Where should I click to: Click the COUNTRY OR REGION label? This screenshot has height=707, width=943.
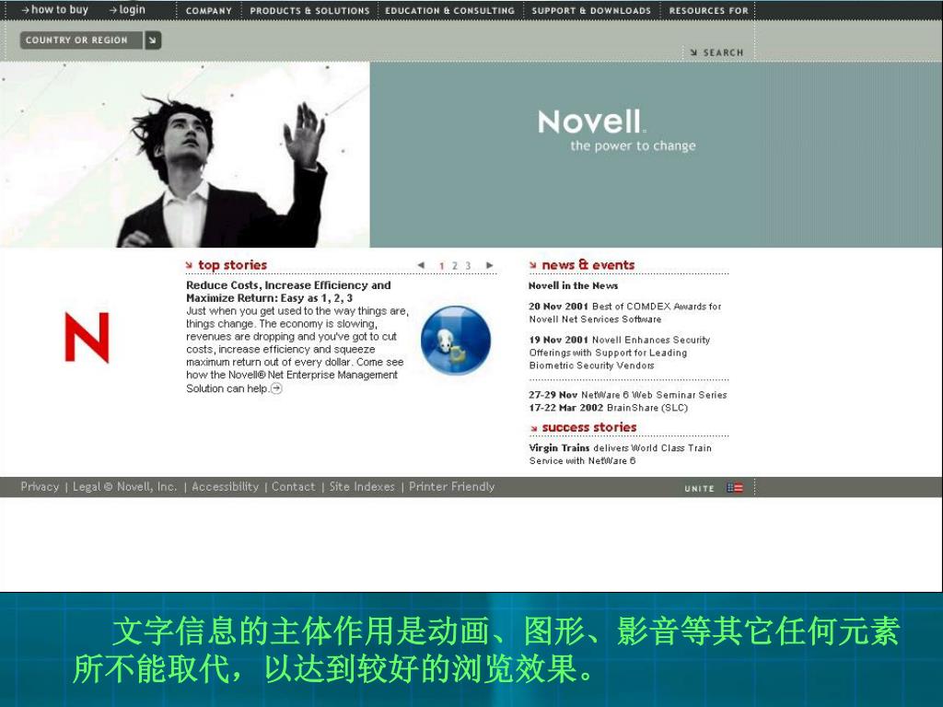click(x=76, y=41)
